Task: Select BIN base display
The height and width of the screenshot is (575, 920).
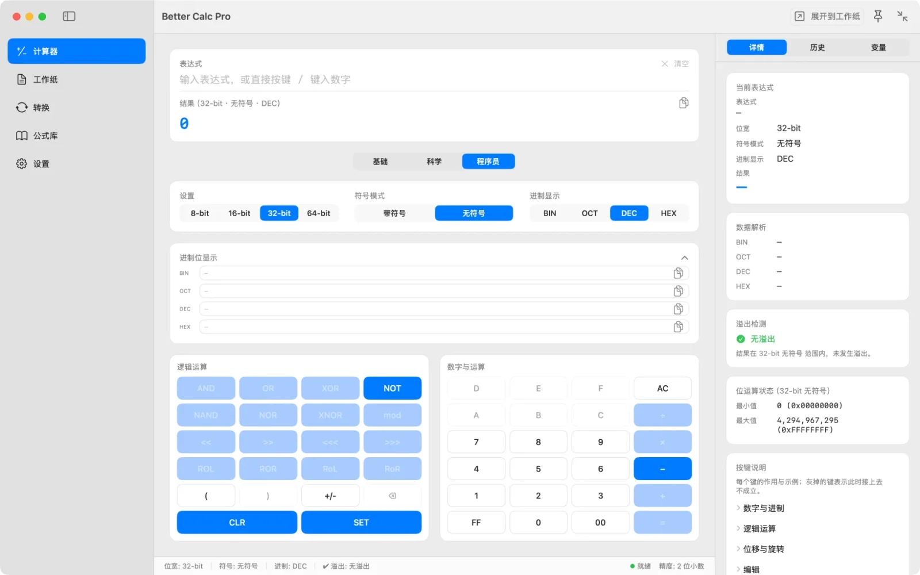Action: 550,213
